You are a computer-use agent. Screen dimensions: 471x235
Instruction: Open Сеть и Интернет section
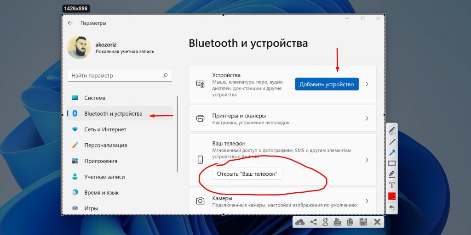click(120, 129)
